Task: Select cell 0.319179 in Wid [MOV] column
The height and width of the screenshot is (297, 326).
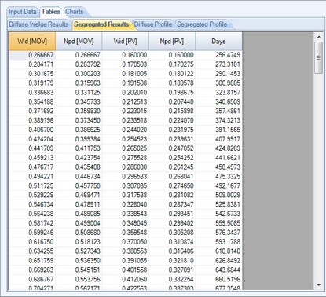Action: (x=32, y=83)
